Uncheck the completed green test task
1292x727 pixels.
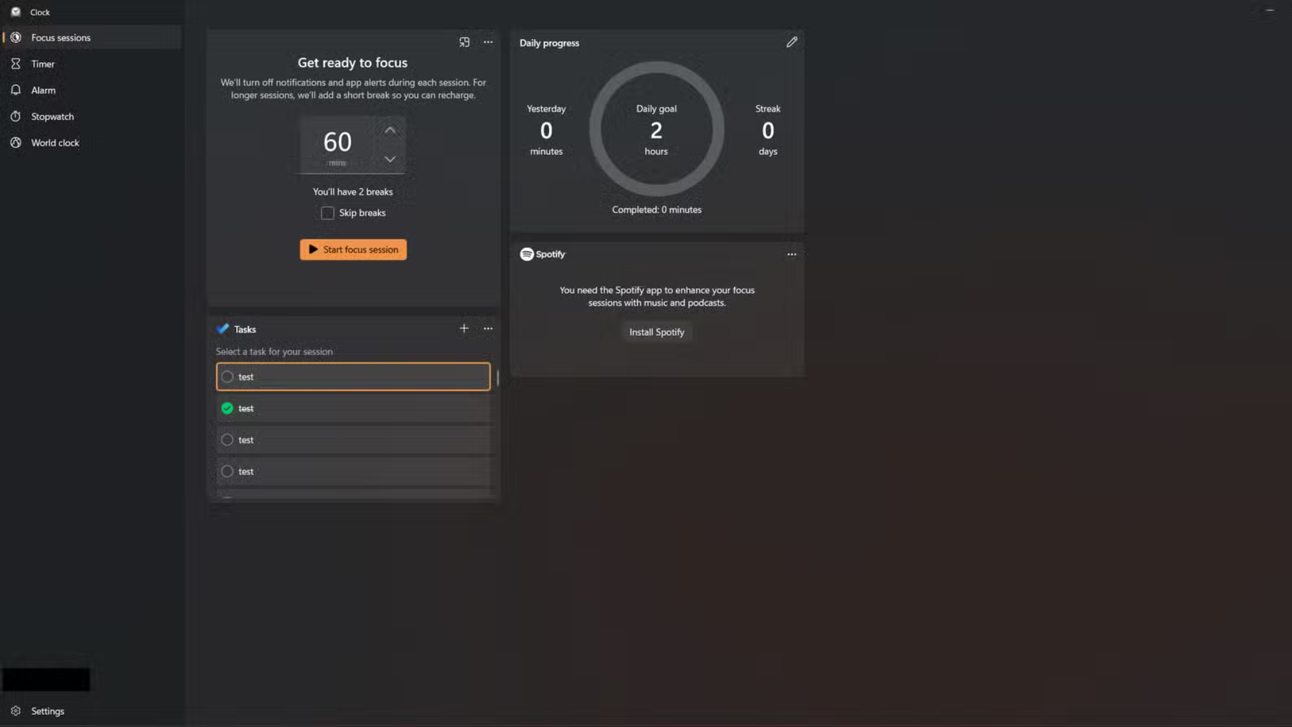pyautogui.click(x=227, y=408)
